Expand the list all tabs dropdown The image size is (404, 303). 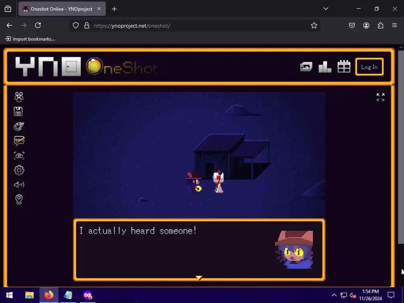[x=325, y=9]
